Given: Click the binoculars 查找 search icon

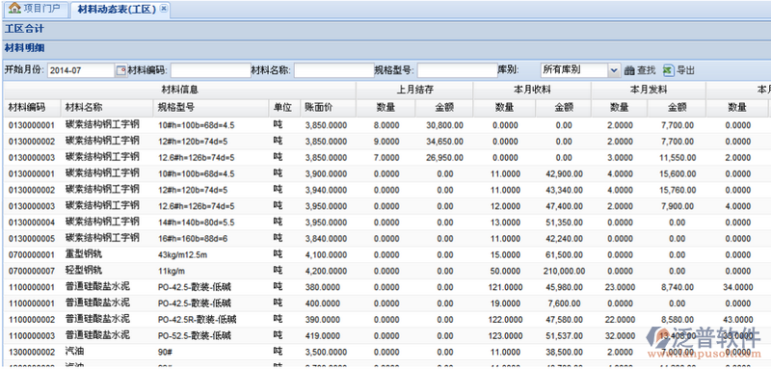Looking at the screenshot, I should (x=629, y=70).
